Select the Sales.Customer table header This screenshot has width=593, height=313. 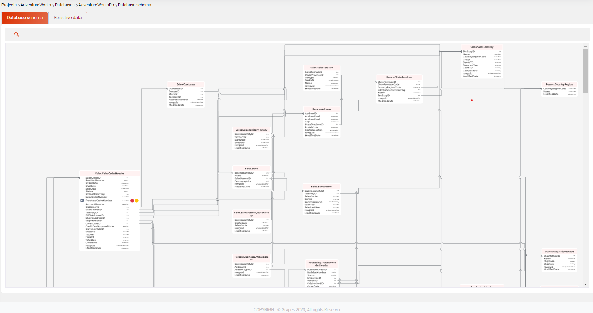186,84
